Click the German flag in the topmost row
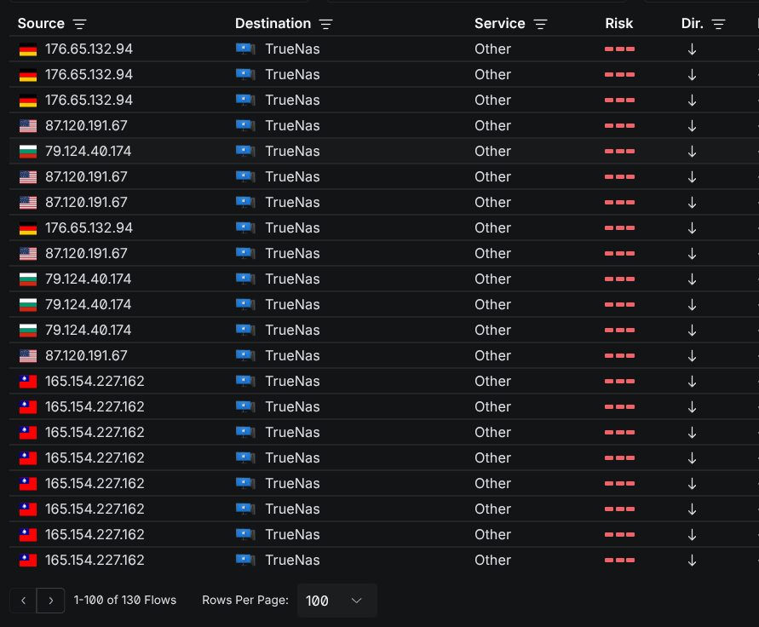 tap(28, 49)
